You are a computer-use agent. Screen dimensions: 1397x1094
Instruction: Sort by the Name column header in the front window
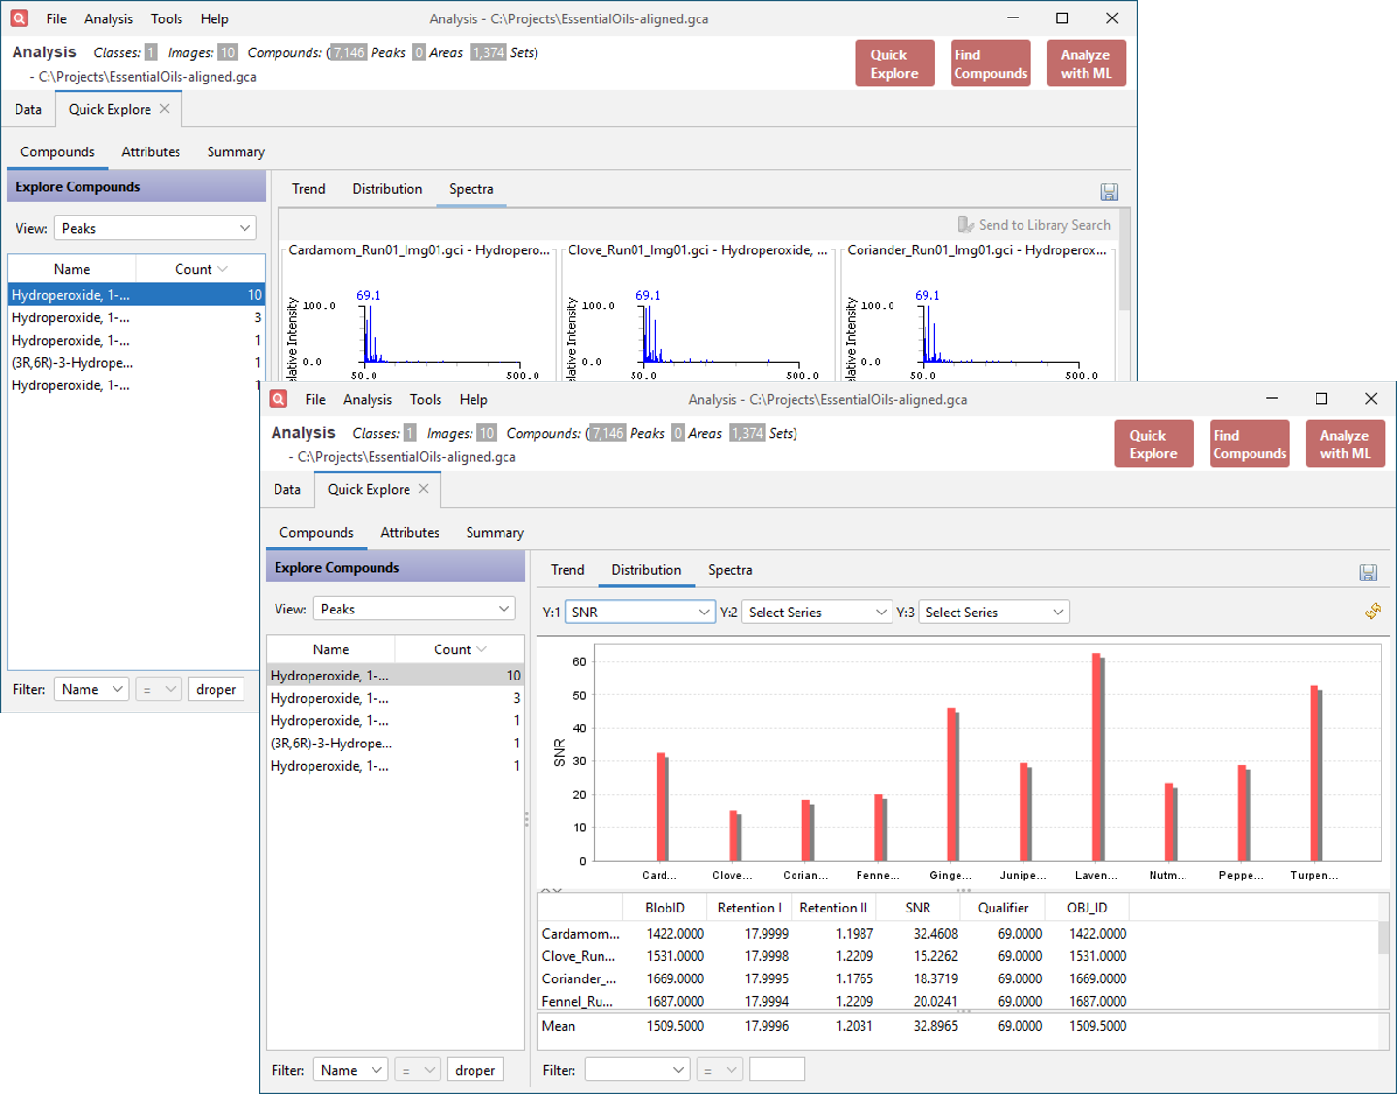[x=331, y=649]
